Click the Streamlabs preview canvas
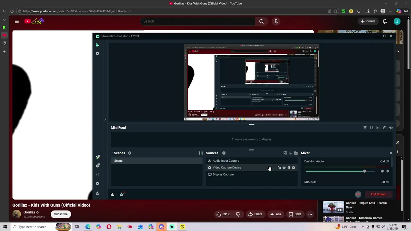 pyautogui.click(x=252, y=82)
